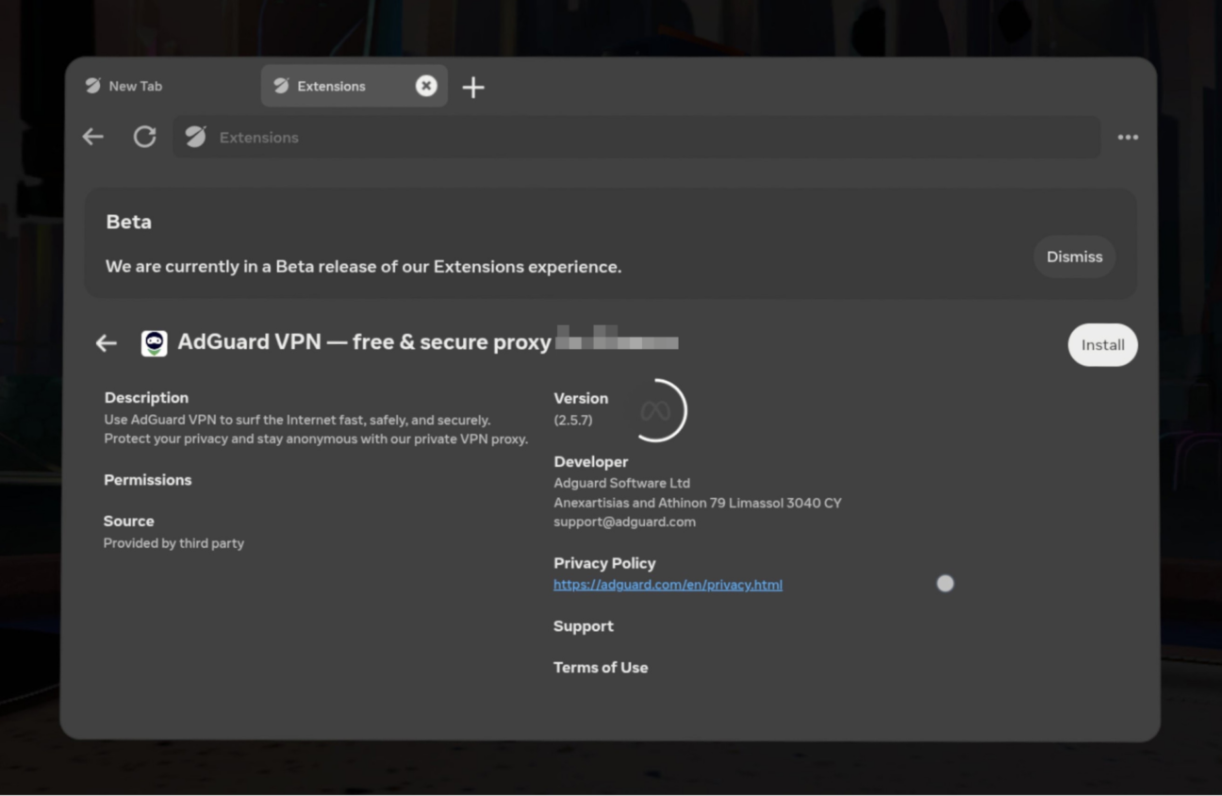Open the adguard.com privacy policy link
Screen dimensions: 1222x796
668,585
